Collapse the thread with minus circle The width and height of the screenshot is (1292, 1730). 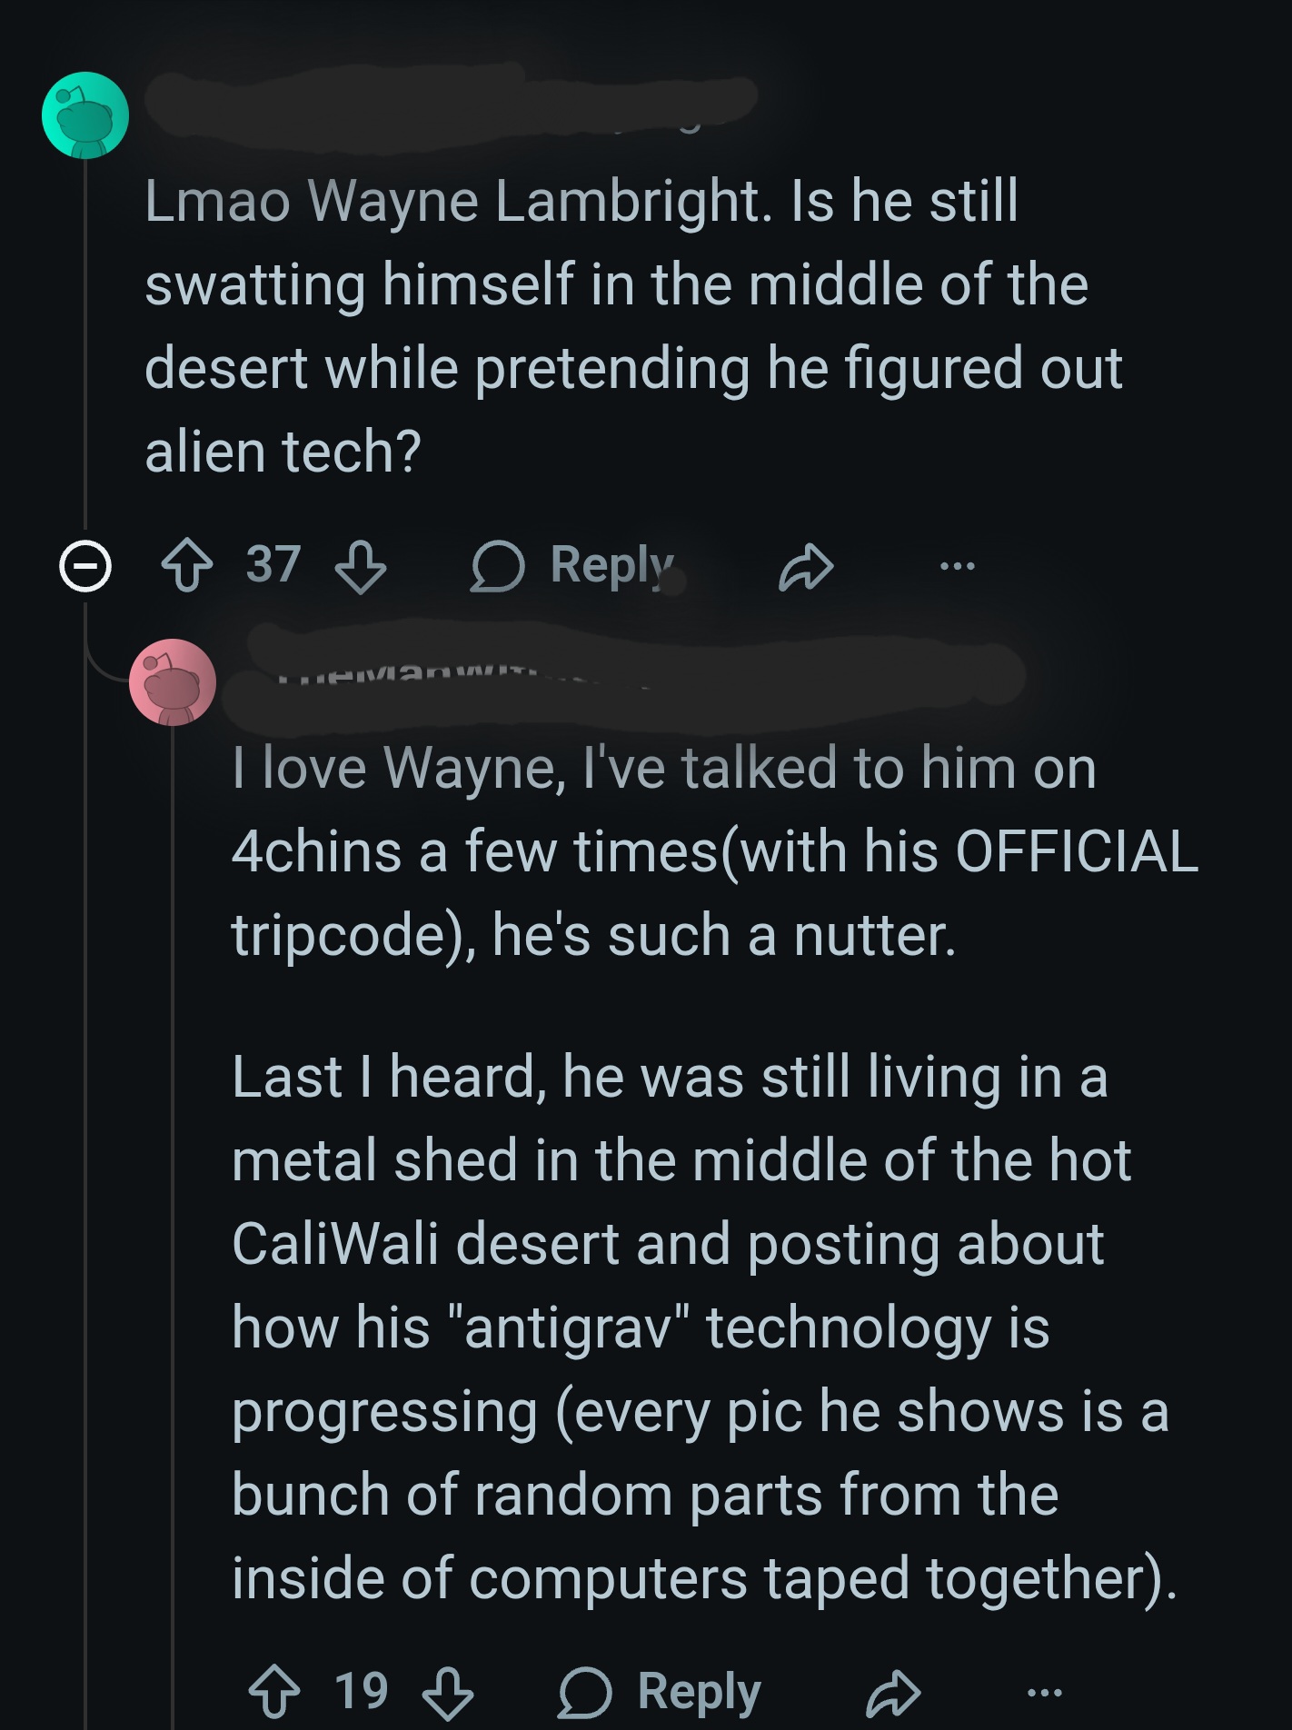[85, 567]
